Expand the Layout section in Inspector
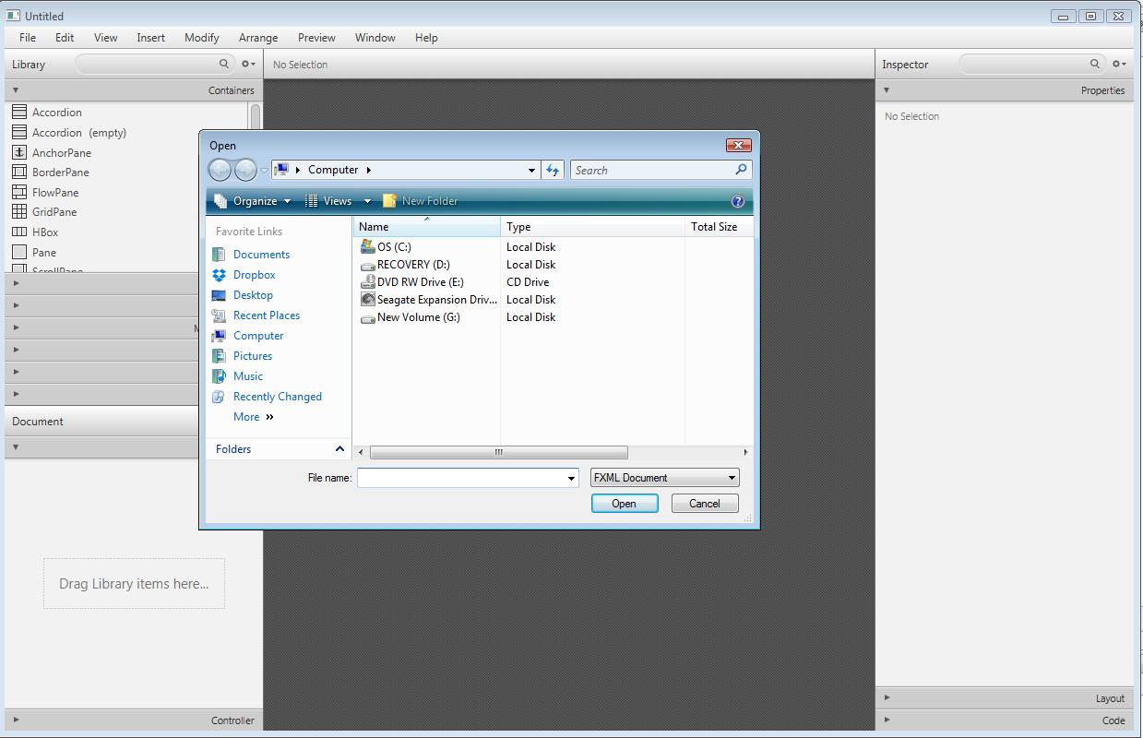The width and height of the screenshot is (1143, 738). pos(887,698)
